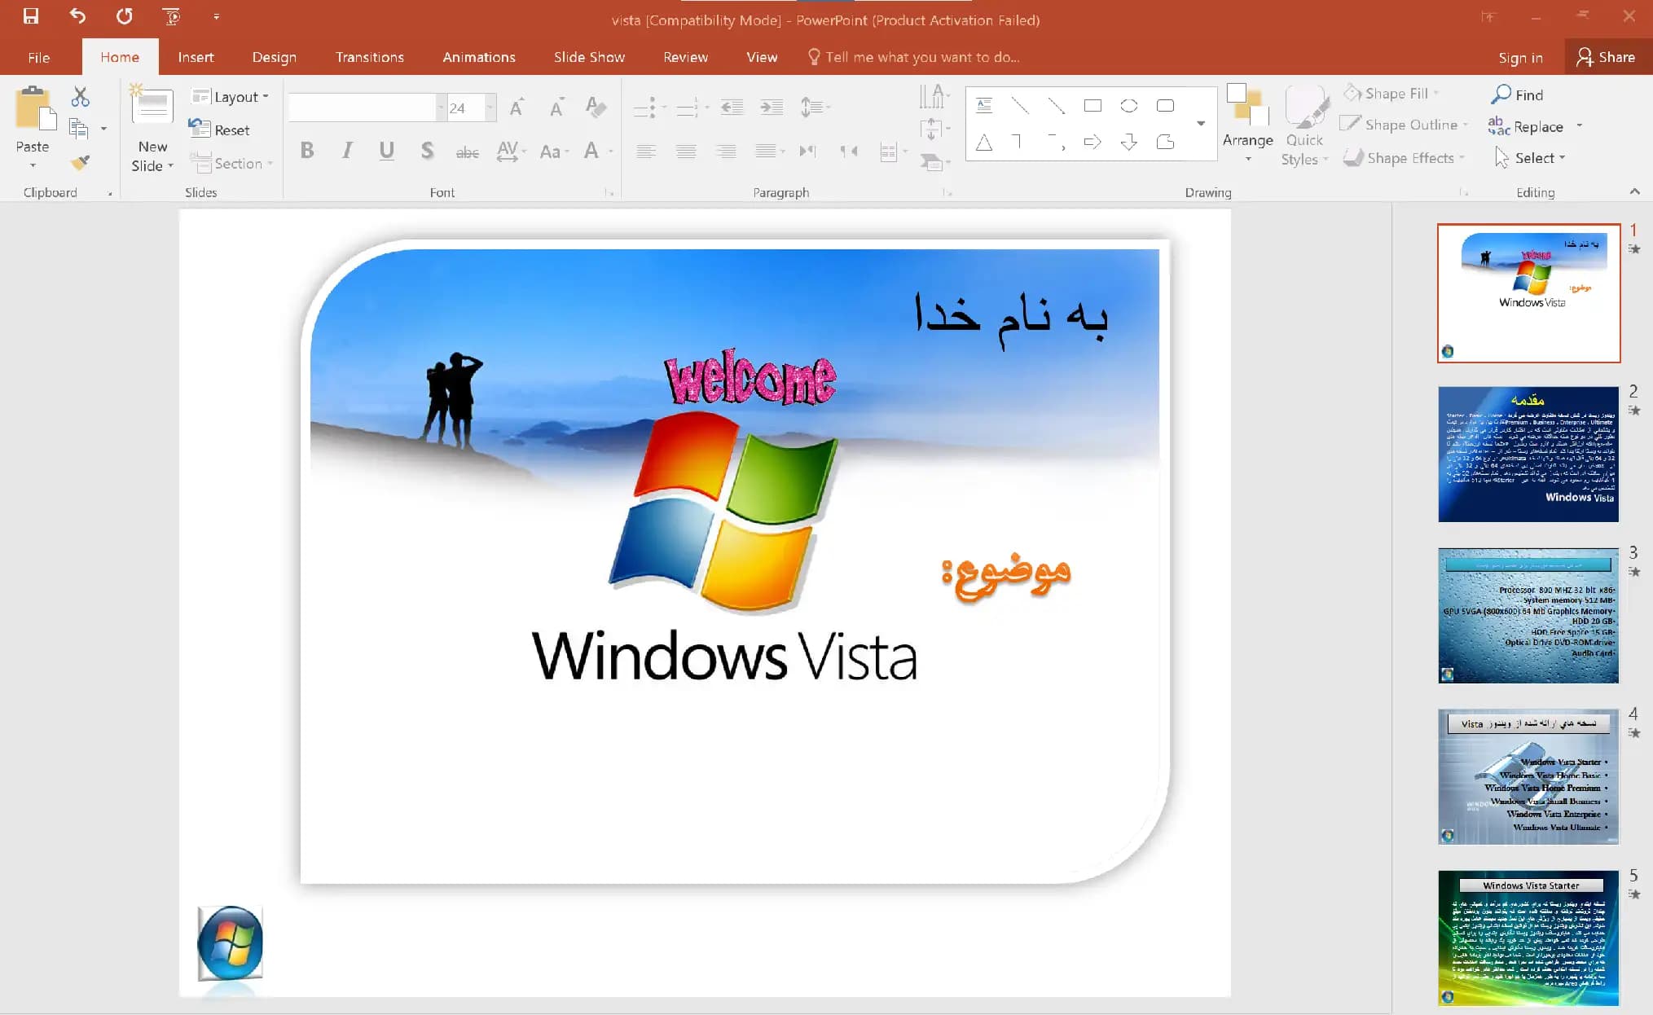This screenshot has width=1653, height=1015.
Task: Switch to the Insert tab
Action: (x=196, y=57)
